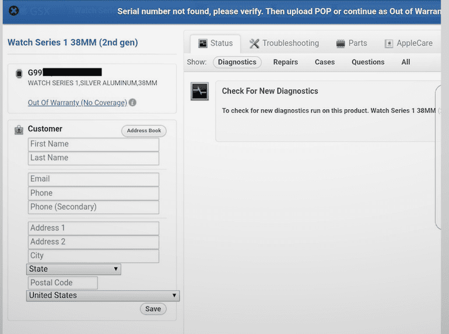449x334 pixels.
Task: Click the First Name field
Action: tap(93, 144)
